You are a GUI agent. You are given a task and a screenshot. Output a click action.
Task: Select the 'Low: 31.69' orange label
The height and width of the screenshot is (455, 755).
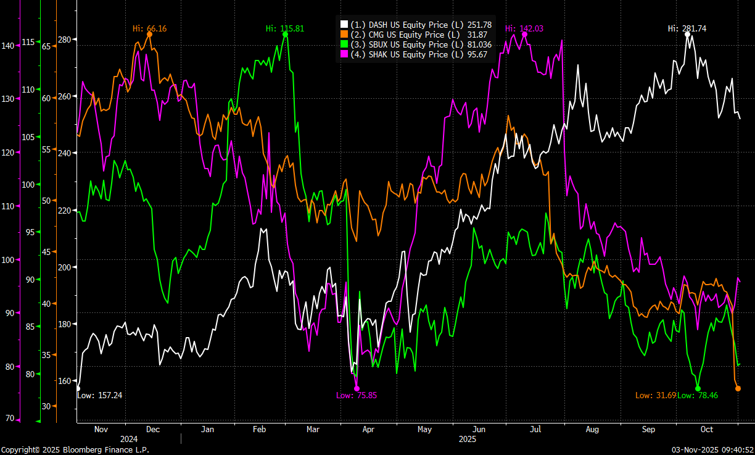[x=656, y=395]
